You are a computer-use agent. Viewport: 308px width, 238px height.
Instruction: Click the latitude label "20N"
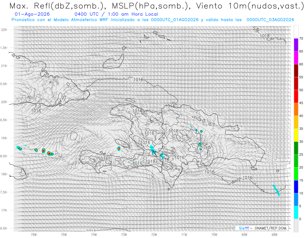pyautogui.click(x=4, y=102)
